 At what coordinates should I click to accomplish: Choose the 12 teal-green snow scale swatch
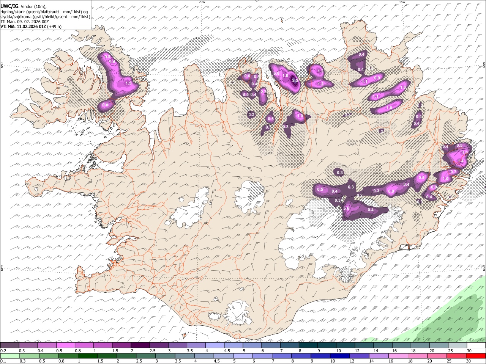364,345
